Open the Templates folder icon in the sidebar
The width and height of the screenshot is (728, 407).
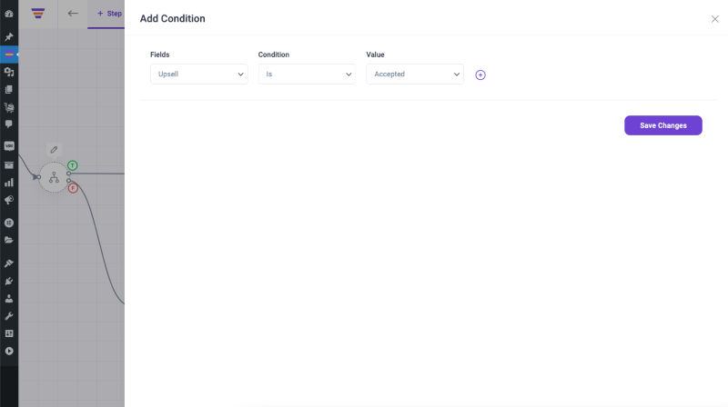9,240
